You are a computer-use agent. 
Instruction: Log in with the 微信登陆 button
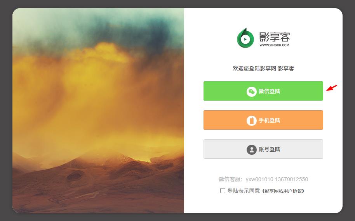[x=263, y=91]
